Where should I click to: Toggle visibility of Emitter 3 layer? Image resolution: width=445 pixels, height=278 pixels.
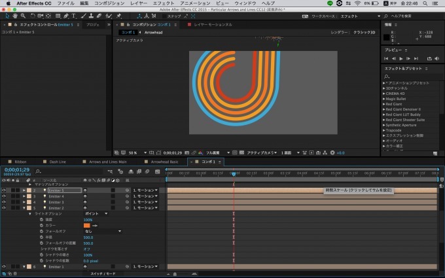(x=4, y=202)
